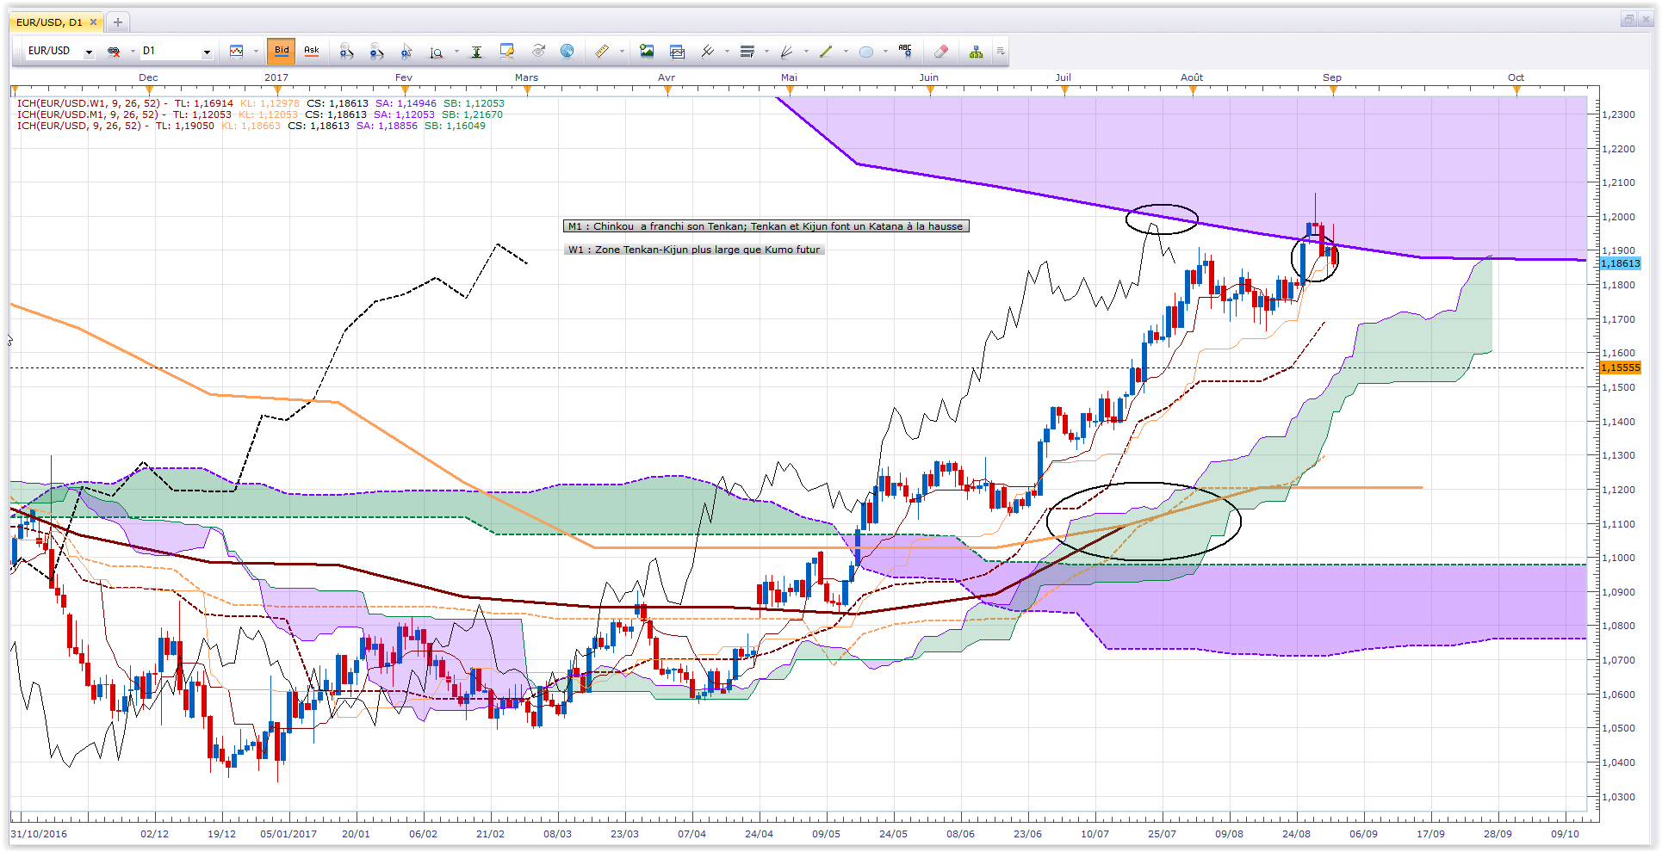The height and width of the screenshot is (852, 1662).
Task: Click the orange 1,15555 price tag
Action: click(x=1620, y=367)
